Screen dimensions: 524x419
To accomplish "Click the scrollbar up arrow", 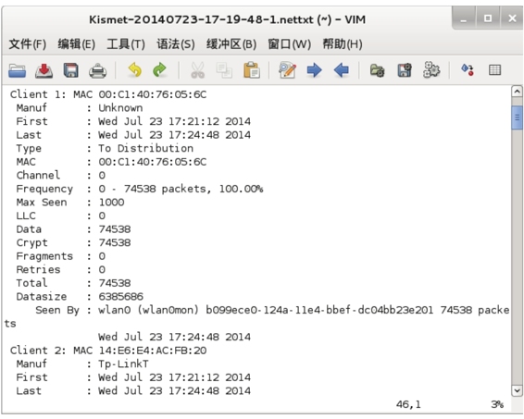I will point(517,92).
